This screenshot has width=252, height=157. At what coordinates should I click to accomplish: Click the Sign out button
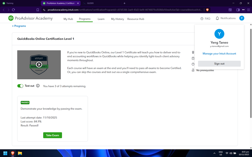click(219, 64)
